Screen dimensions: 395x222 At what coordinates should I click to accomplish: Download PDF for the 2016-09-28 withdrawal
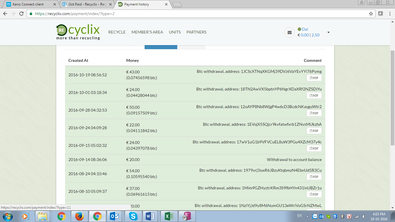click(314, 113)
